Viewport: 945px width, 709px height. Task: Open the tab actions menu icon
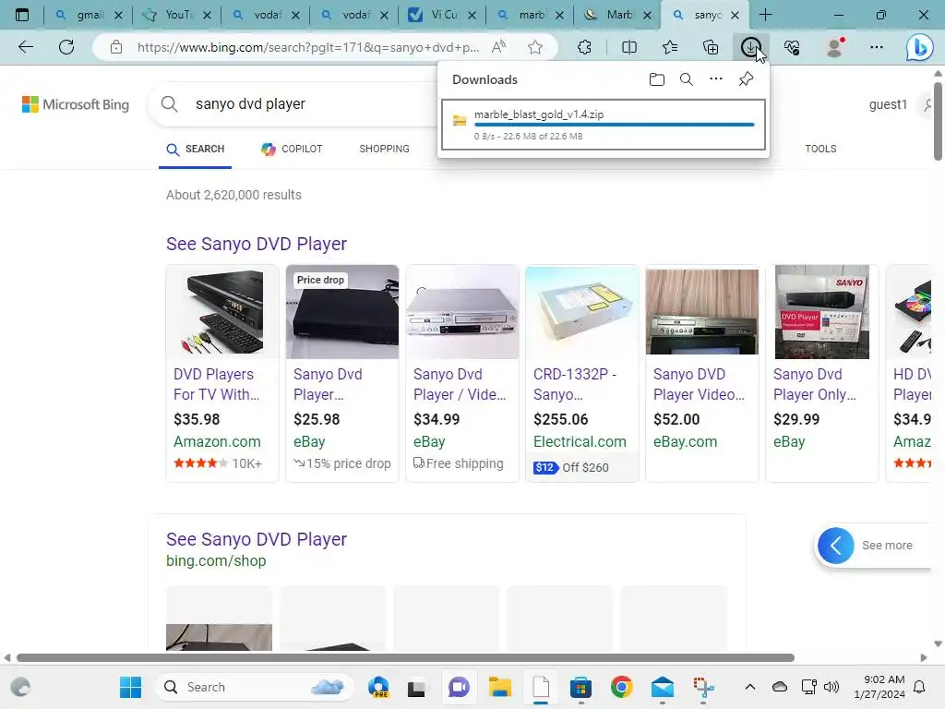22,15
